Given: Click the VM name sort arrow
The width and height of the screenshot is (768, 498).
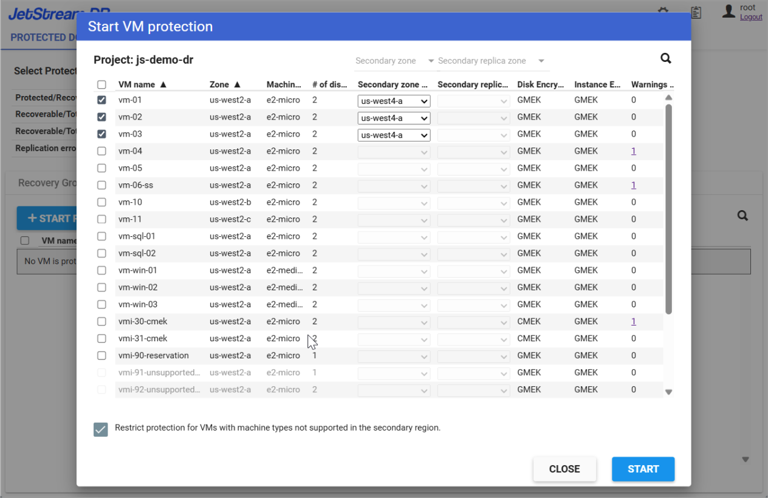Looking at the screenshot, I should coord(163,85).
